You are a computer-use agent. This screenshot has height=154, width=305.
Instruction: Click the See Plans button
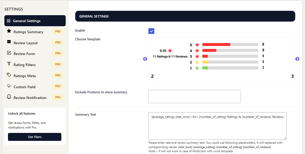pyautogui.click(x=35, y=137)
